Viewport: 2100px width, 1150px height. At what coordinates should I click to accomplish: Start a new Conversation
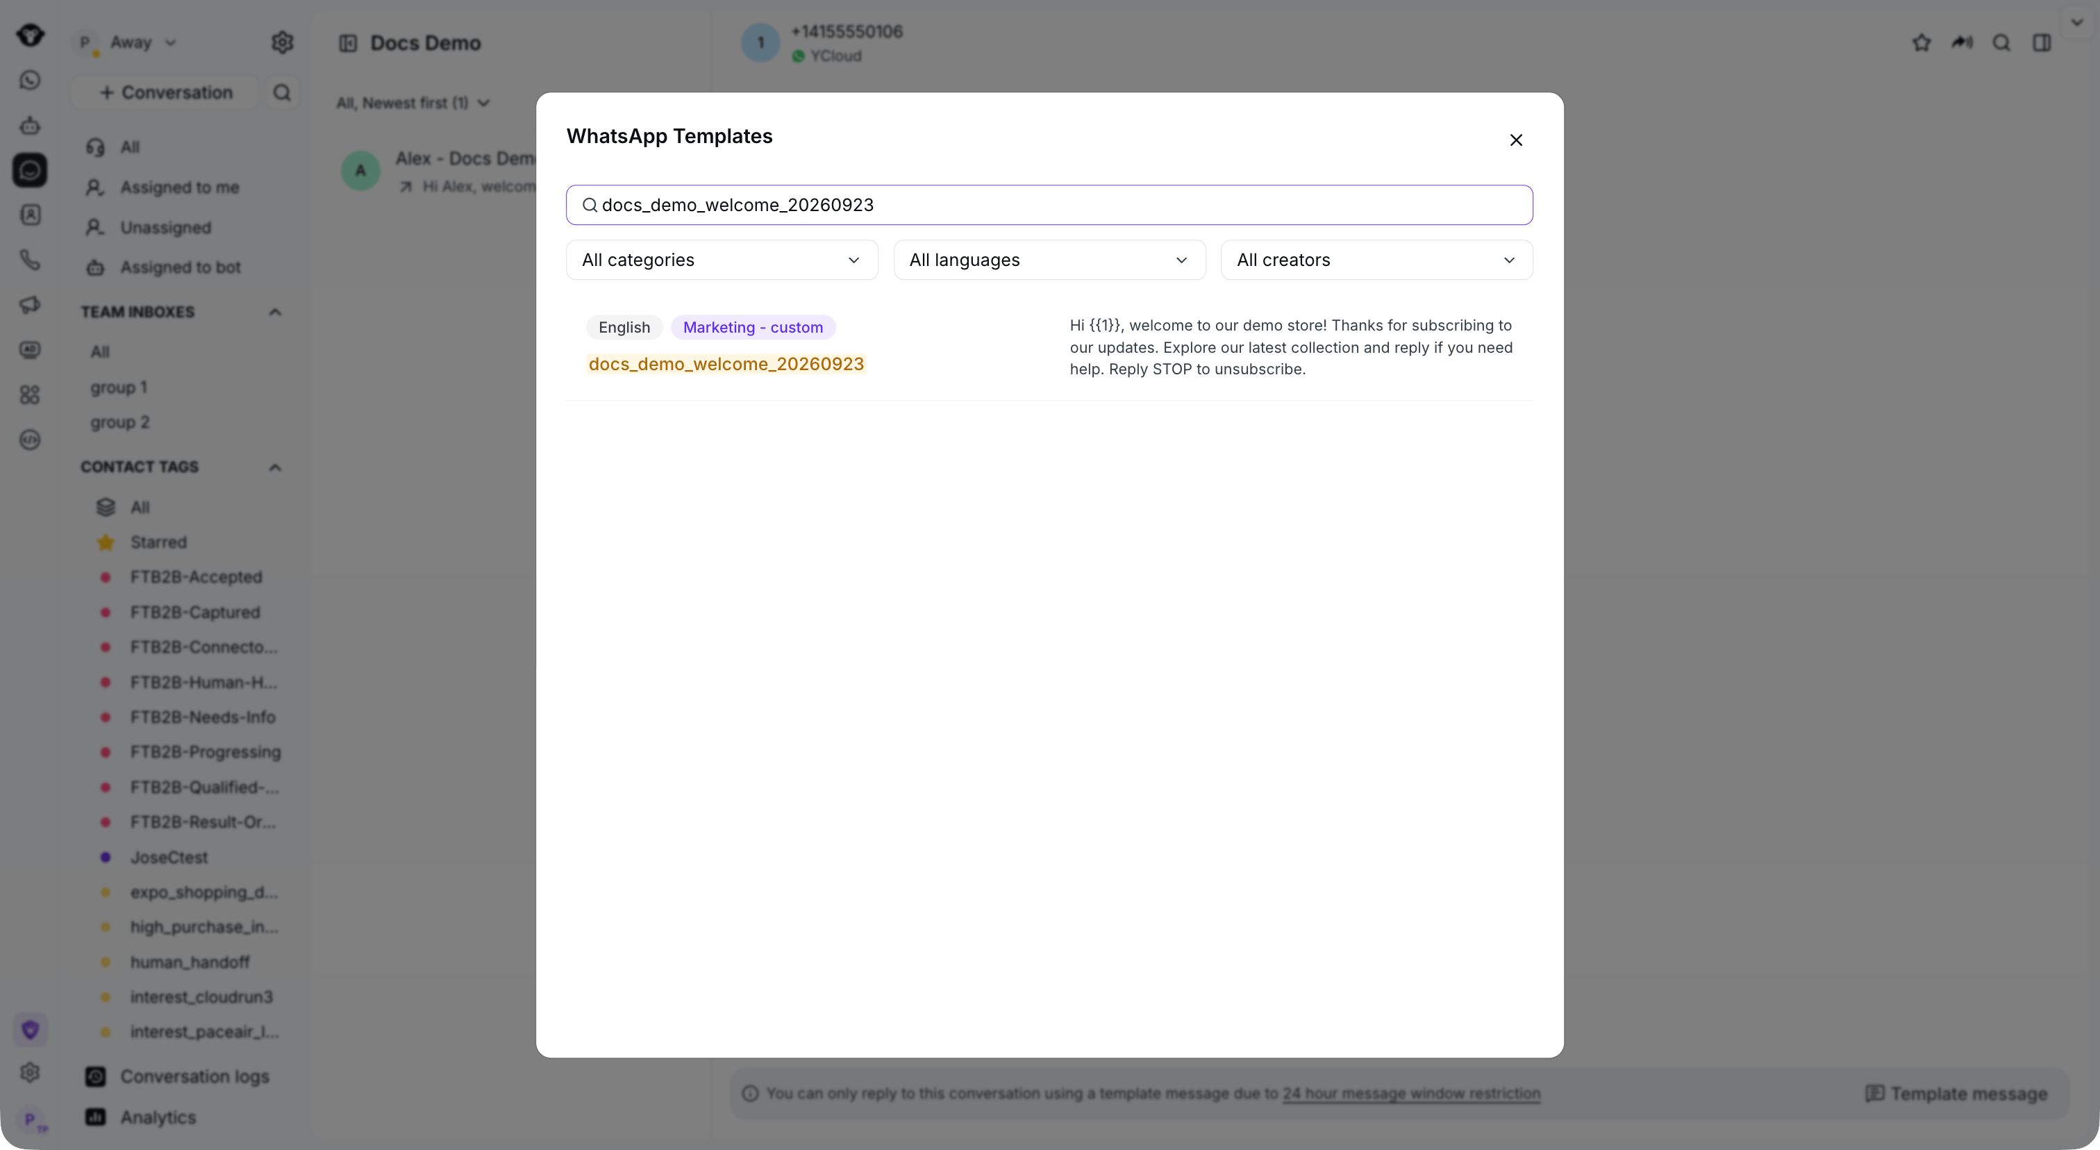[x=165, y=92]
